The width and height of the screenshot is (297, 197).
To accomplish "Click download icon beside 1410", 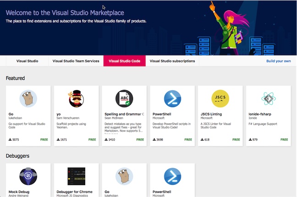I will point(106,140).
